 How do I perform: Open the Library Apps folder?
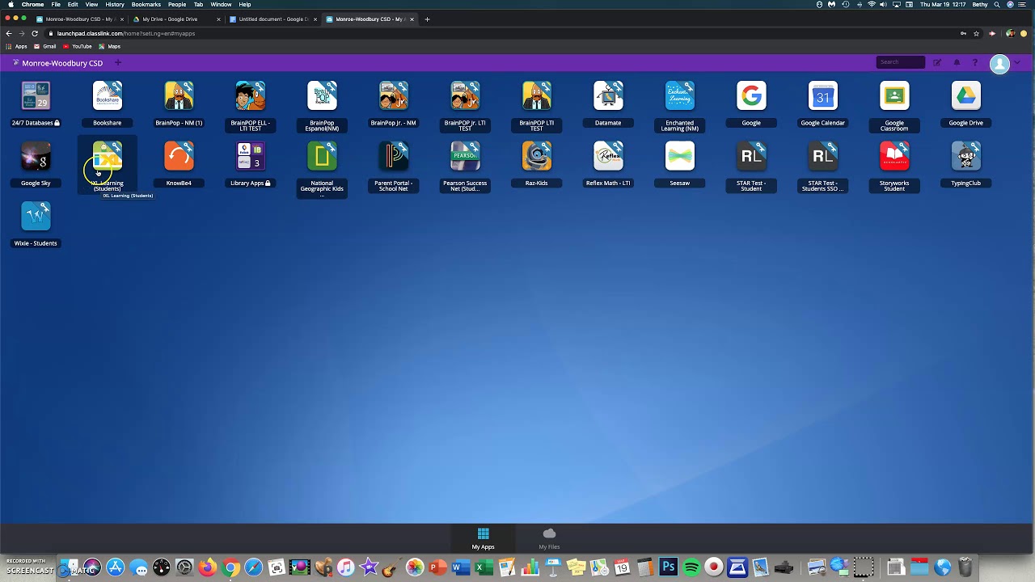click(x=250, y=157)
